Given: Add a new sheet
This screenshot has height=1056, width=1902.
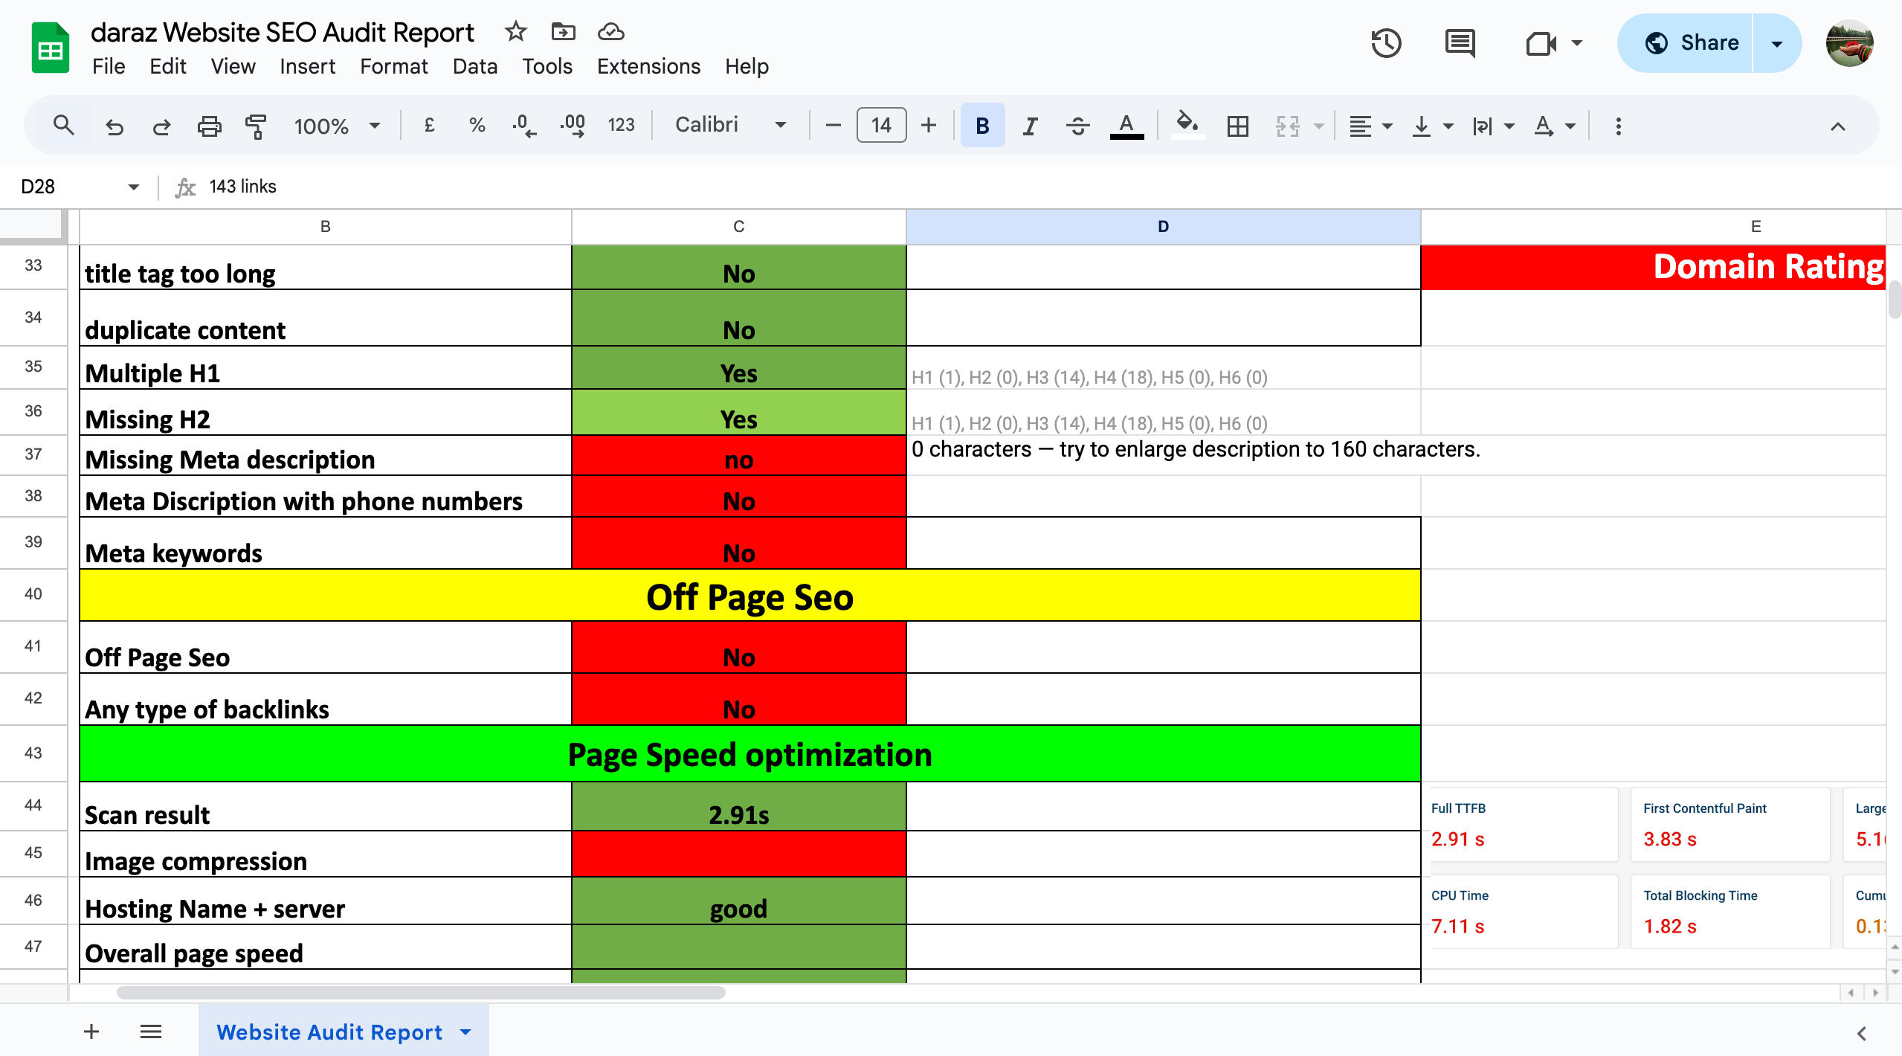Looking at the screenshot, I should (91, 1031).
